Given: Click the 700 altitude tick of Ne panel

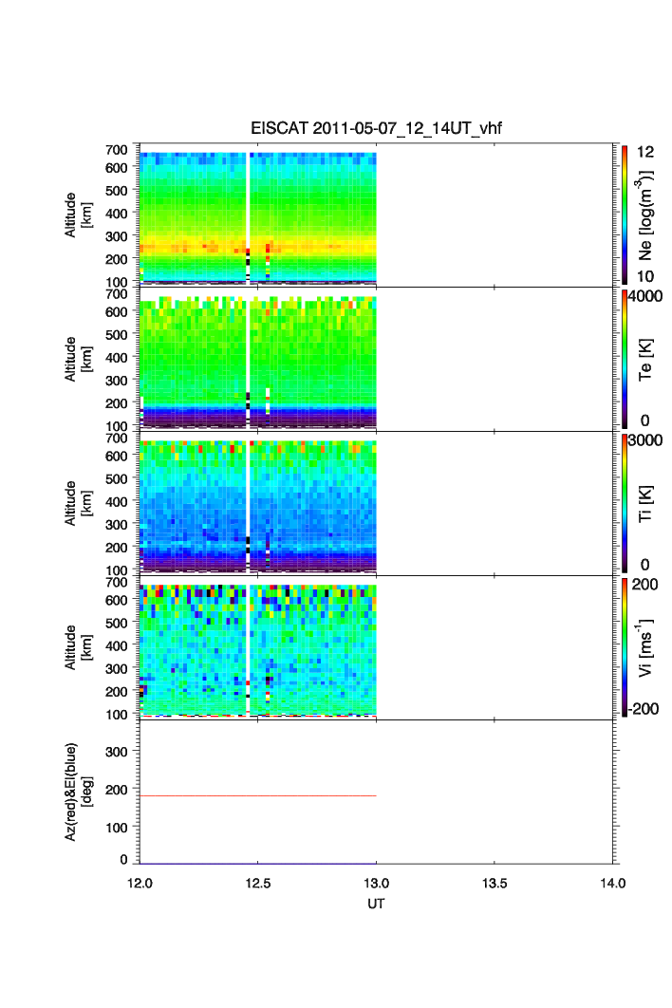Looking at the screenshot, I should (x=117, y=149).
